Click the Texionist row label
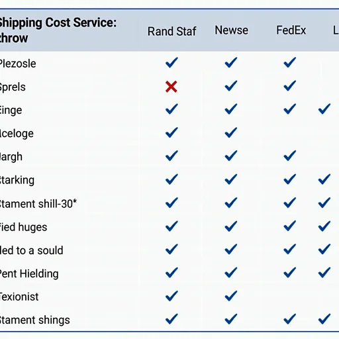Viewport: 339px width, 339px height. click(x=19, y=297)
